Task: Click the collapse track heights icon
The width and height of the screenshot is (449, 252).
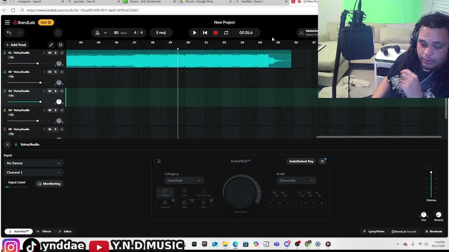Action: click(x=61, y=45)
